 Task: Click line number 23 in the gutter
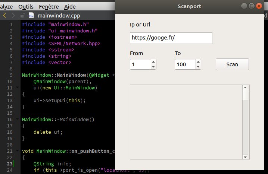(x=10, y=164)
